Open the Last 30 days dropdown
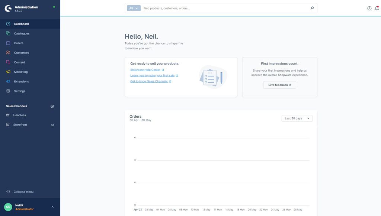 [x=297, y=117]
